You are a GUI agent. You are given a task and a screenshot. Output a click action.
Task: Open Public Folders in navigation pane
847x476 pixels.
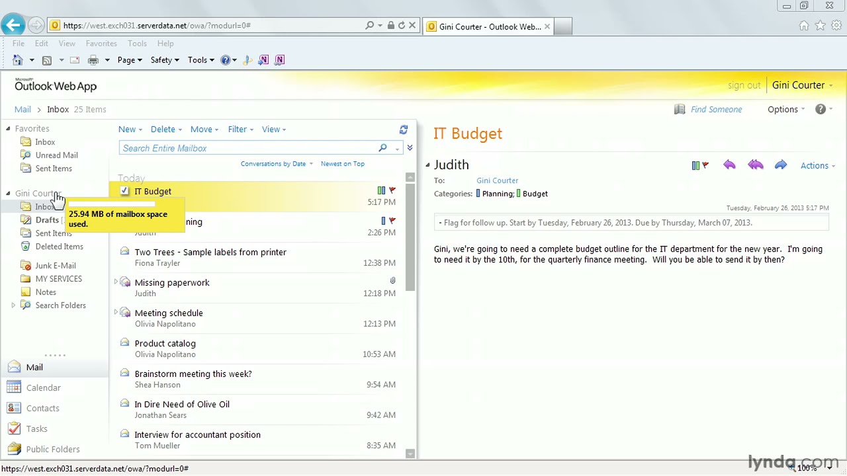tap(53, 450)
